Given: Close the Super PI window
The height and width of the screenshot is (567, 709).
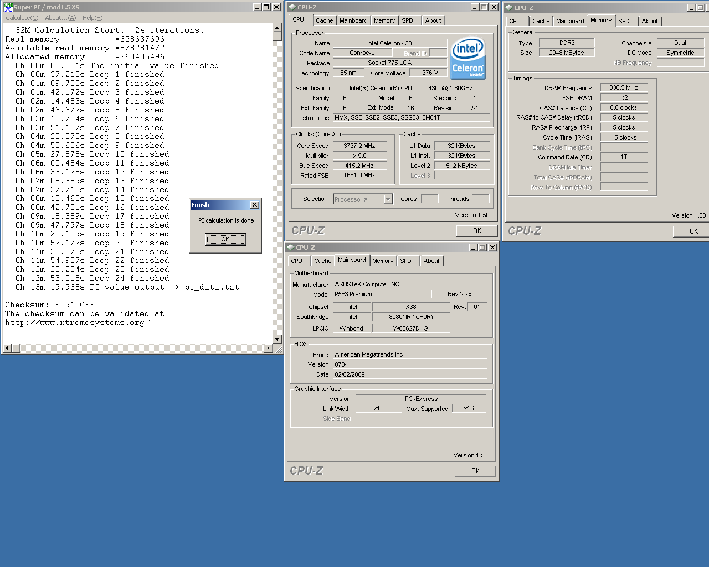Looking at the screenshot, I should 276,7.
